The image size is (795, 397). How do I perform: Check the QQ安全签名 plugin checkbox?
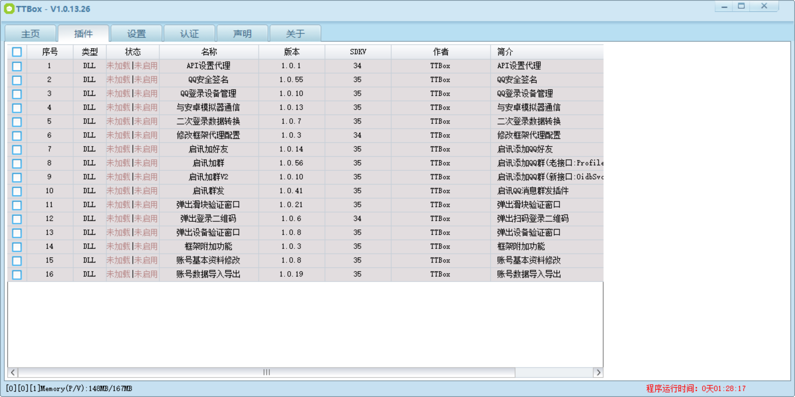pyautogui.click(x=17, y=80)
